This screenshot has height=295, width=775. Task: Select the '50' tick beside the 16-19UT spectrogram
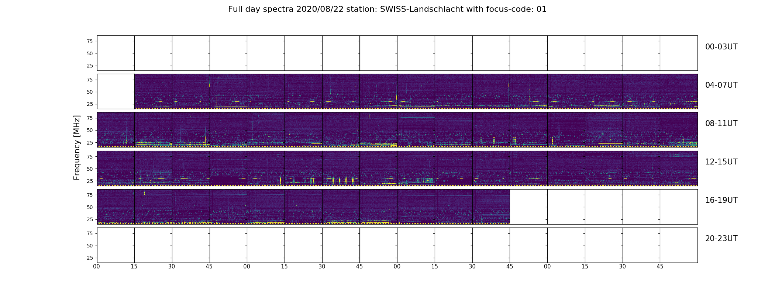pos(90,207)
